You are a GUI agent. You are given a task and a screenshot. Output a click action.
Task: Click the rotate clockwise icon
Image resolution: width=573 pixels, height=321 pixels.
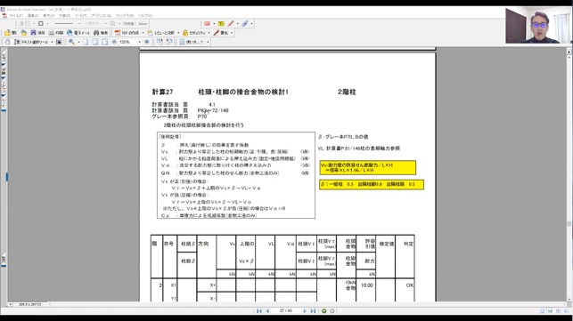point(160,42)
